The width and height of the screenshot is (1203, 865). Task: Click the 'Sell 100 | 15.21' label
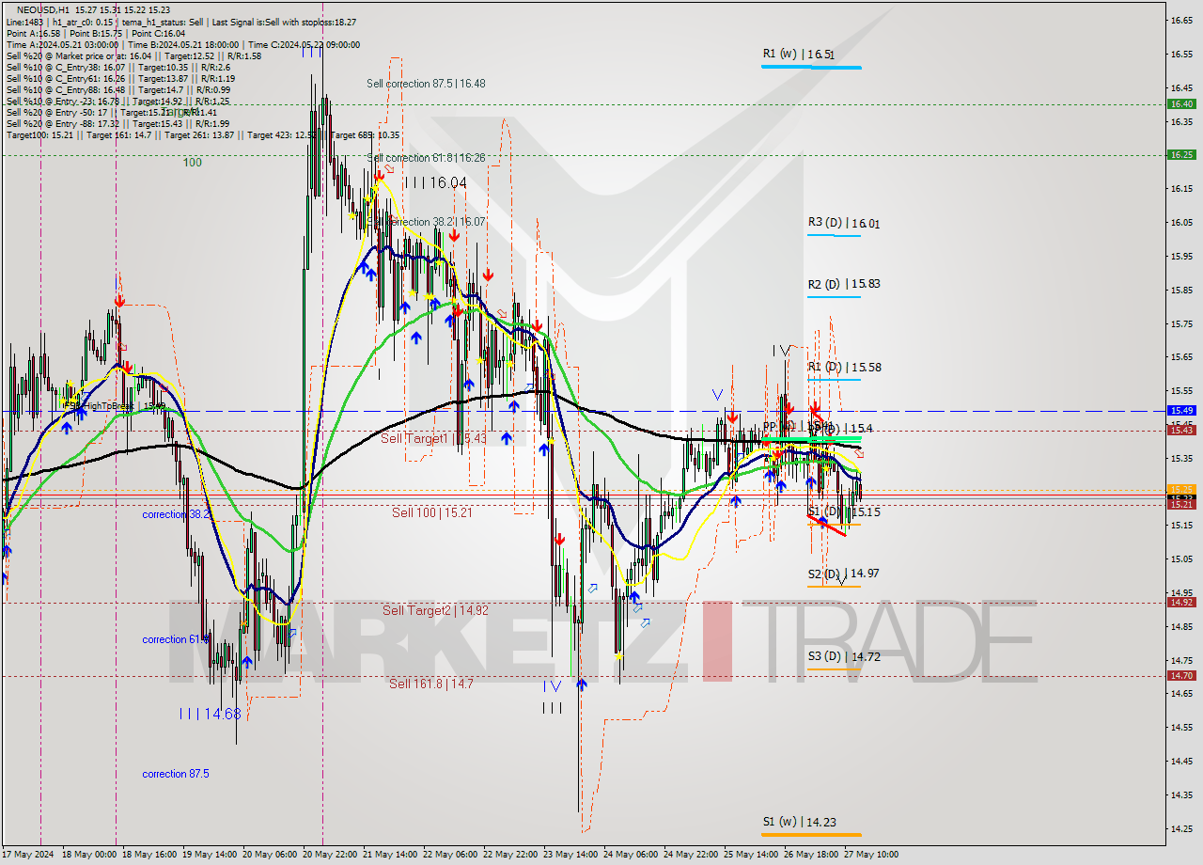pyautogui.click(x=432, y=512)
